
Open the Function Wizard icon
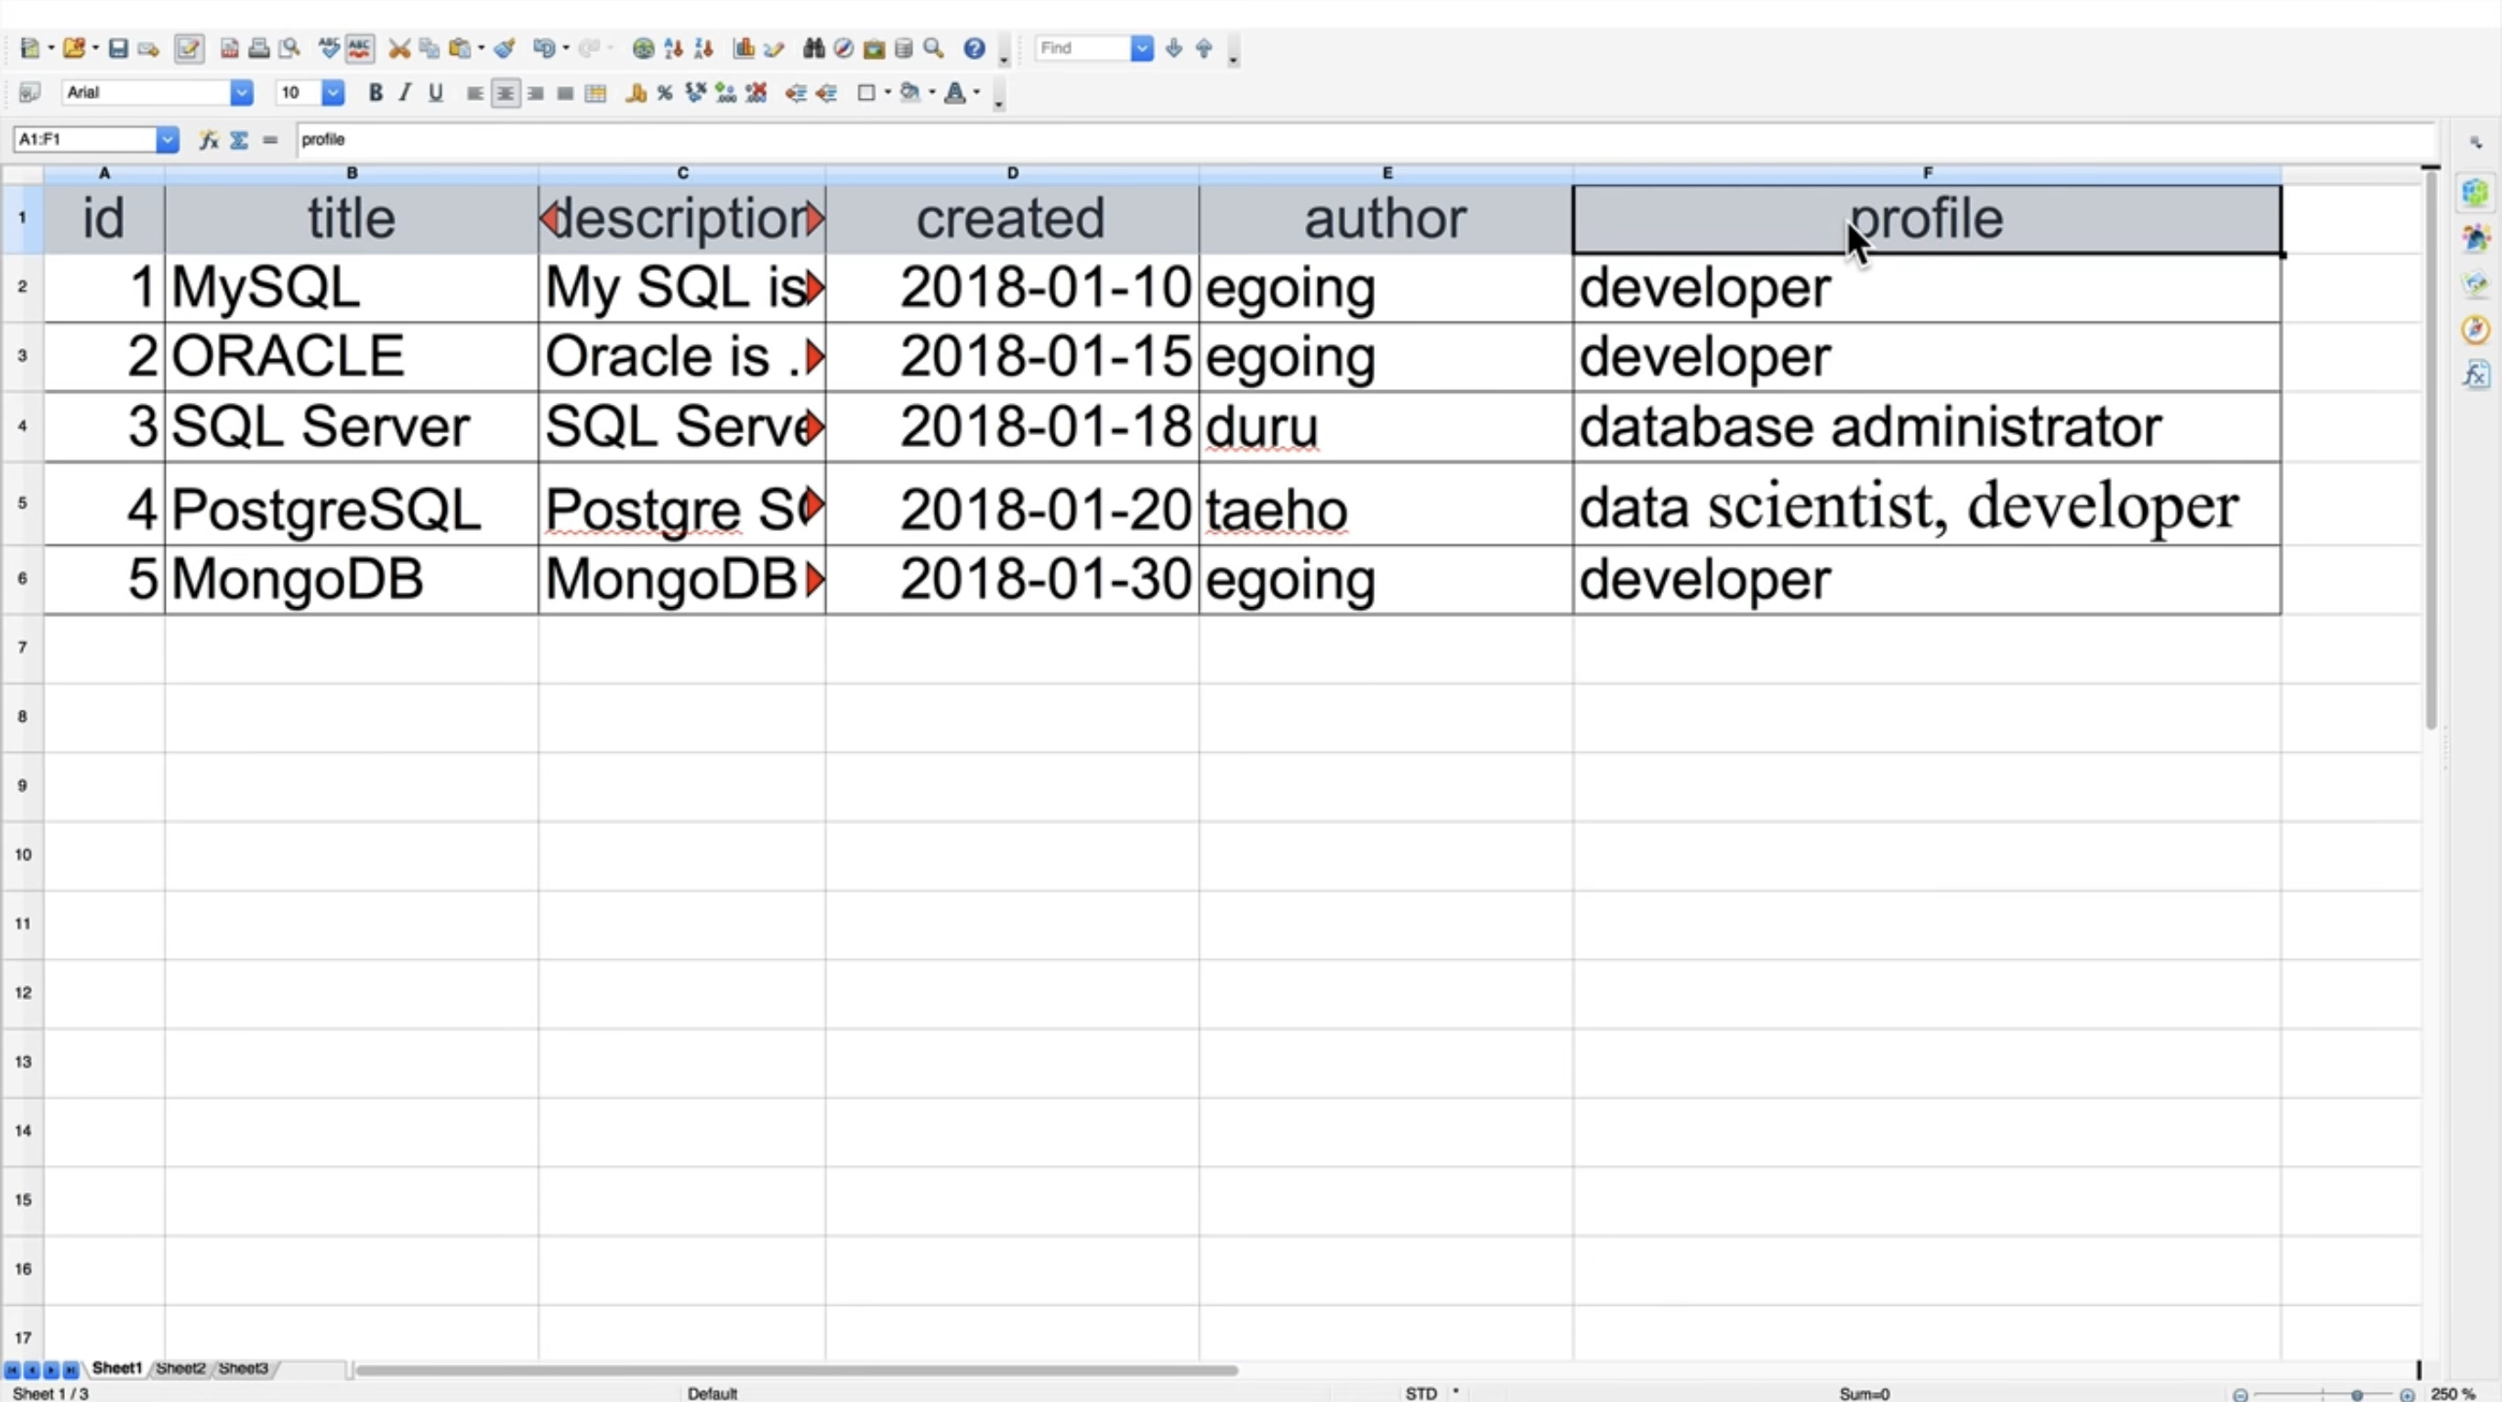pyautogui.click(x=208, y=140)
